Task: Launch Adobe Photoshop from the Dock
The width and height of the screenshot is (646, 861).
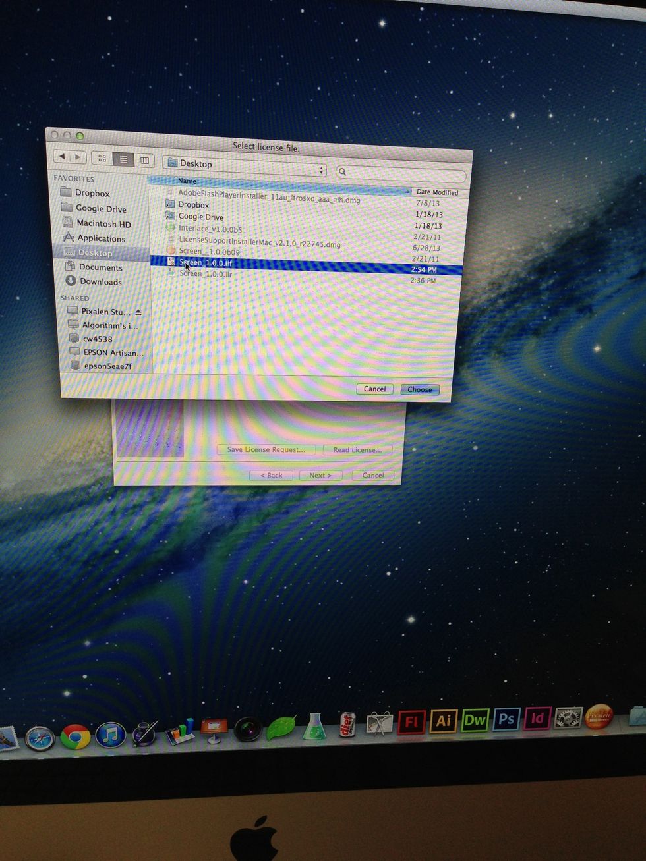Action: click(x=506, y=719)
